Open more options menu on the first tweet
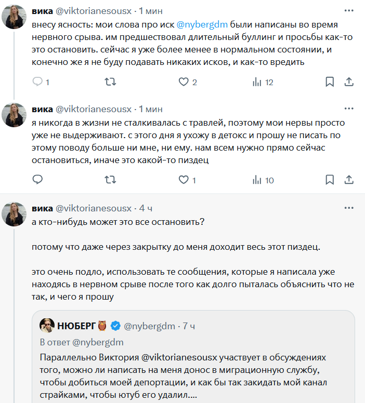 click(349, 10)
